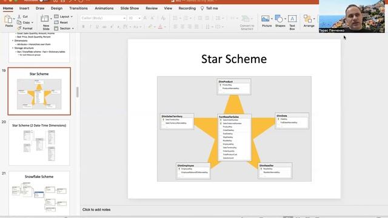Click the Arrange objects icon
This screenshot has width=388, height=218.
pyautogui.click(x=307, y=19)
